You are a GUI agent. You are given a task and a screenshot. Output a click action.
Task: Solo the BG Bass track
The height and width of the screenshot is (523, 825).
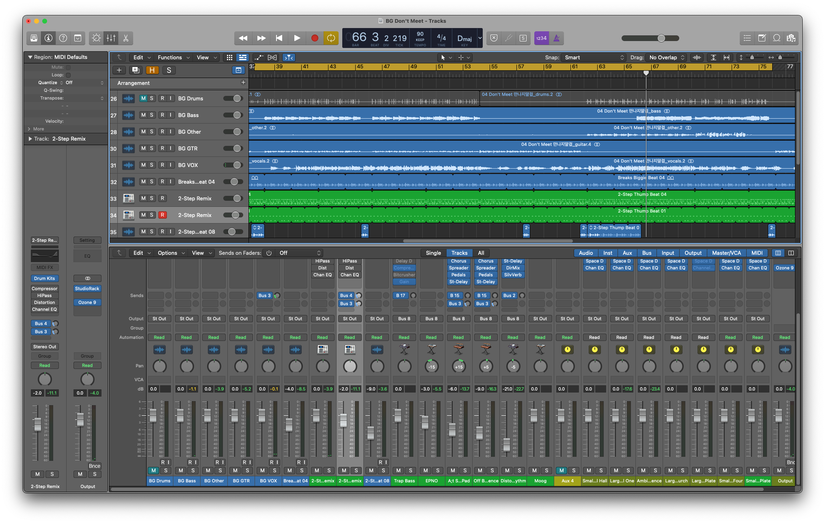tap(152, 115)
